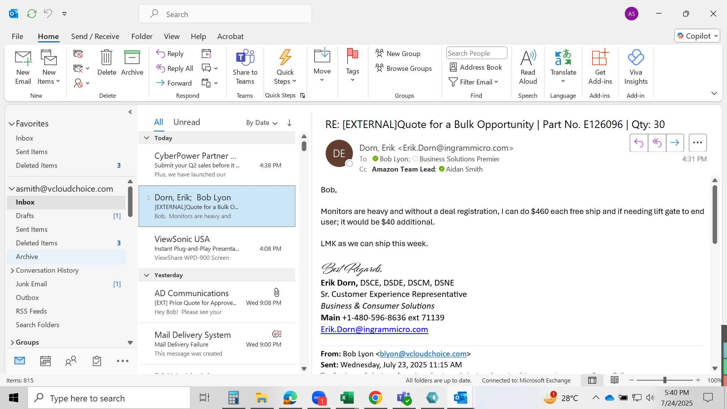This screenshot has height=409, width=727.
Task: Click Reply All in the Respond group
Action: click(175, 69)
